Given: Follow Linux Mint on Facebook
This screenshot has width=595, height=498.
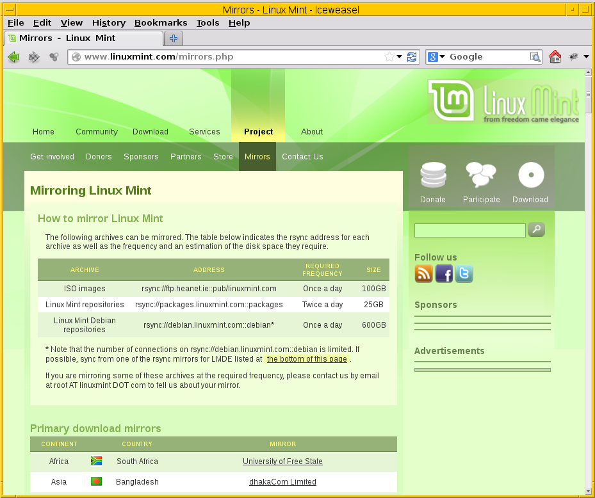Looking at the screenshot, I should (x=444, y=273).
